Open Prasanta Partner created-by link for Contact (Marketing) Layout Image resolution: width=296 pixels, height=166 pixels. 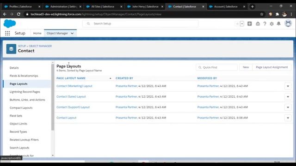pyautogui.click(x=126, y=86)
